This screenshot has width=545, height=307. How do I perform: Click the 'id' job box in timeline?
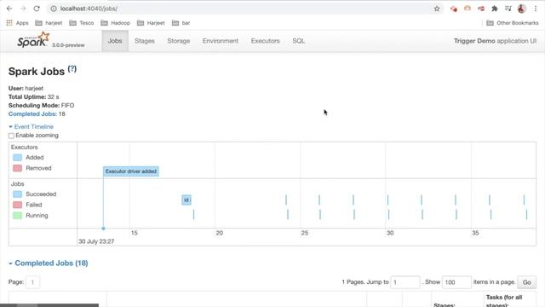[x=186, y=200]
